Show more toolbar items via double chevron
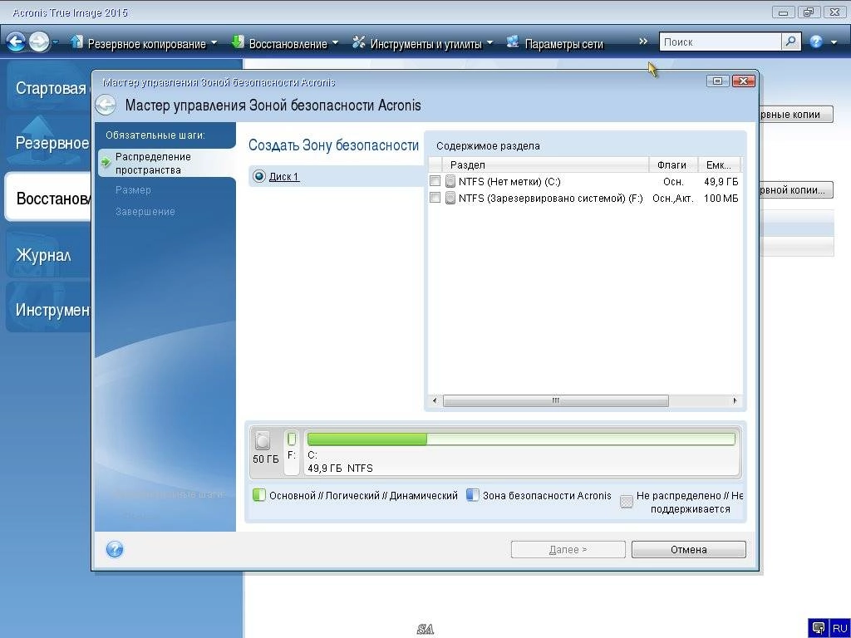 (643, 42)
